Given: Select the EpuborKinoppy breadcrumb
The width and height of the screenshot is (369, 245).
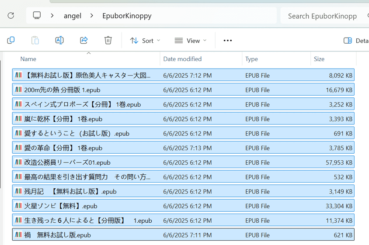Looking at the screenshot, I should 127,16.
